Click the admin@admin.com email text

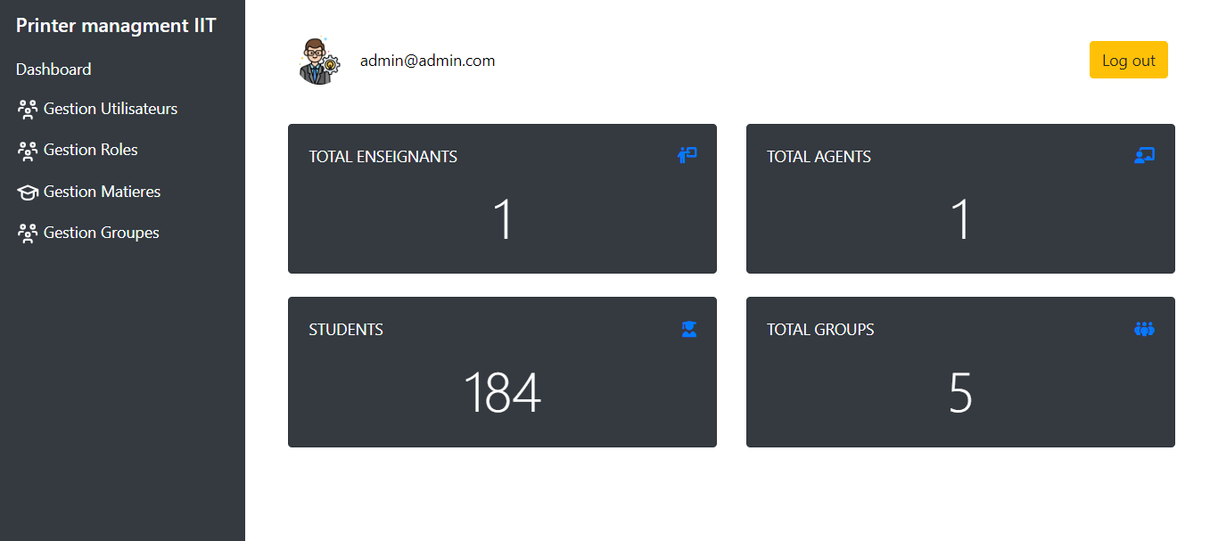click(427, 61)
